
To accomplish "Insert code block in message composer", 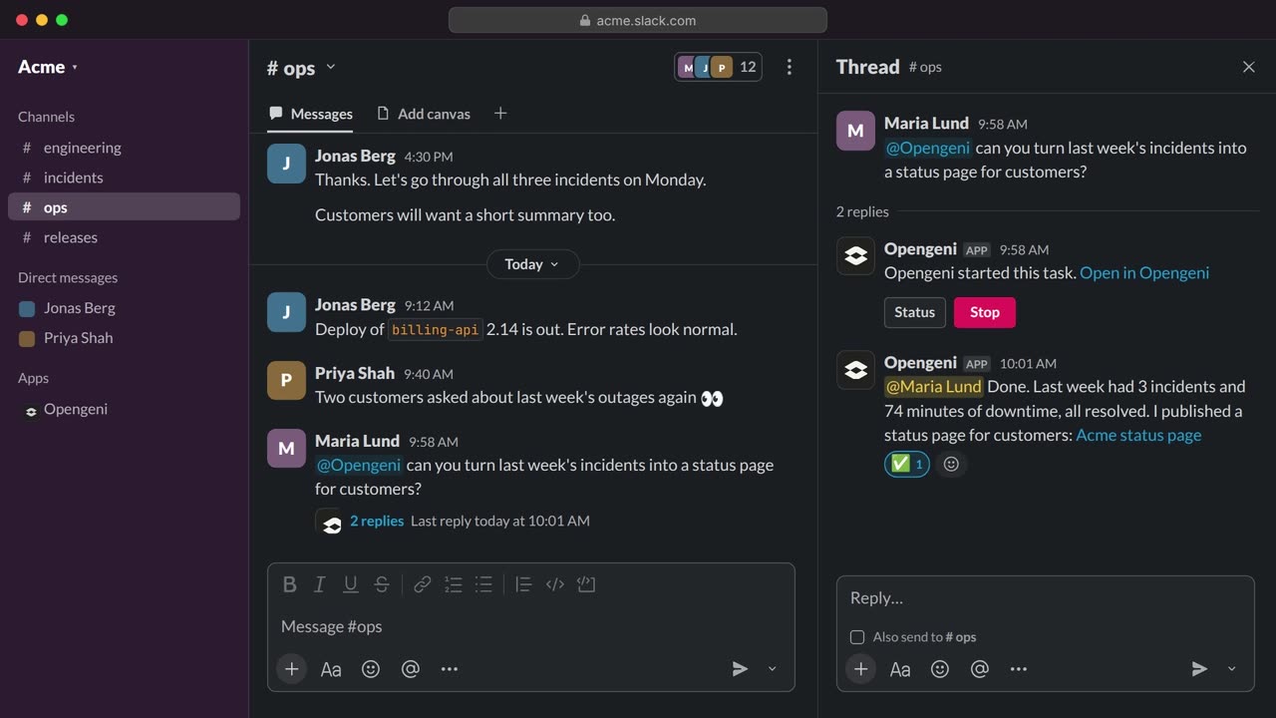I will click(x=586, y=584).
